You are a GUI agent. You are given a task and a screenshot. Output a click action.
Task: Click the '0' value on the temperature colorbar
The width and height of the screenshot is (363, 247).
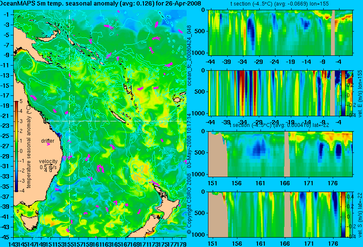tap(21, 151)
